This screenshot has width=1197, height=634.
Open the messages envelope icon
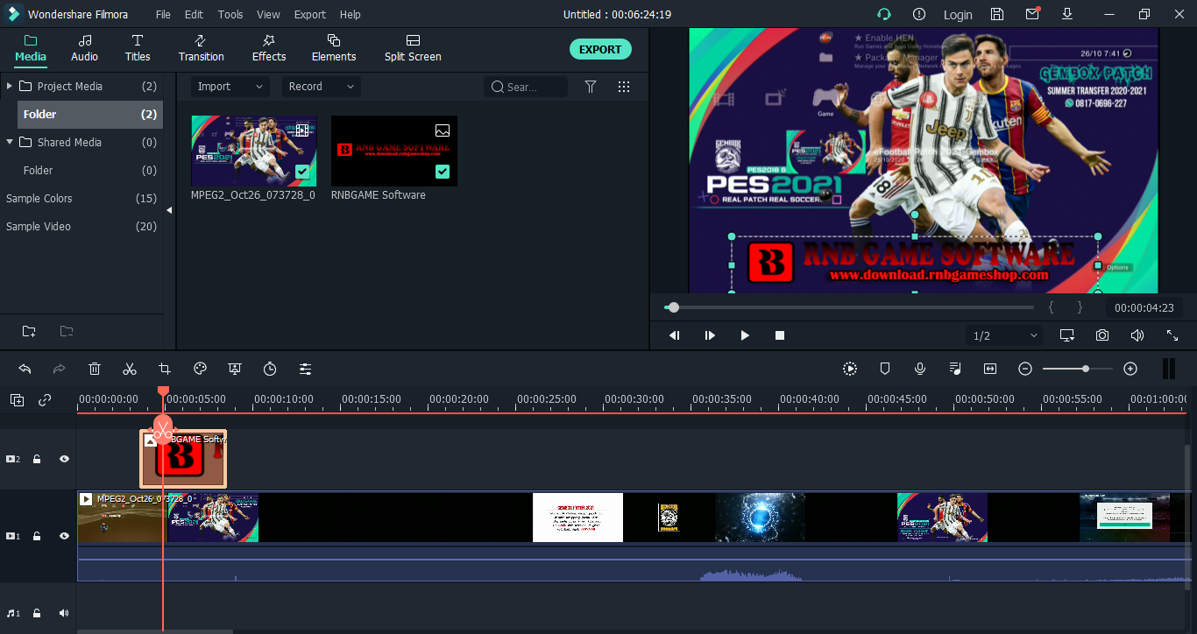tap(1033, 14)
